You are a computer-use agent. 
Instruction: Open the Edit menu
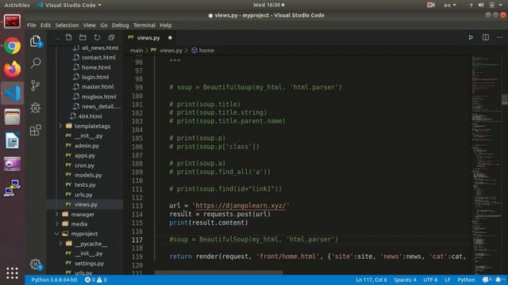point(45,25)
